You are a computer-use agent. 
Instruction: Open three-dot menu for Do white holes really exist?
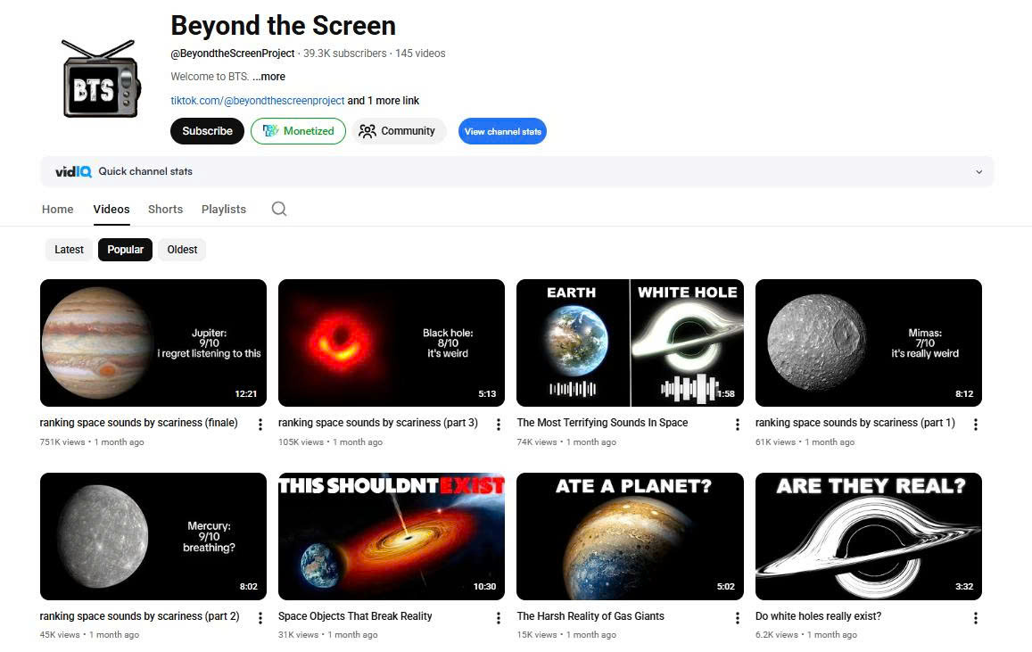click(976, 618)
